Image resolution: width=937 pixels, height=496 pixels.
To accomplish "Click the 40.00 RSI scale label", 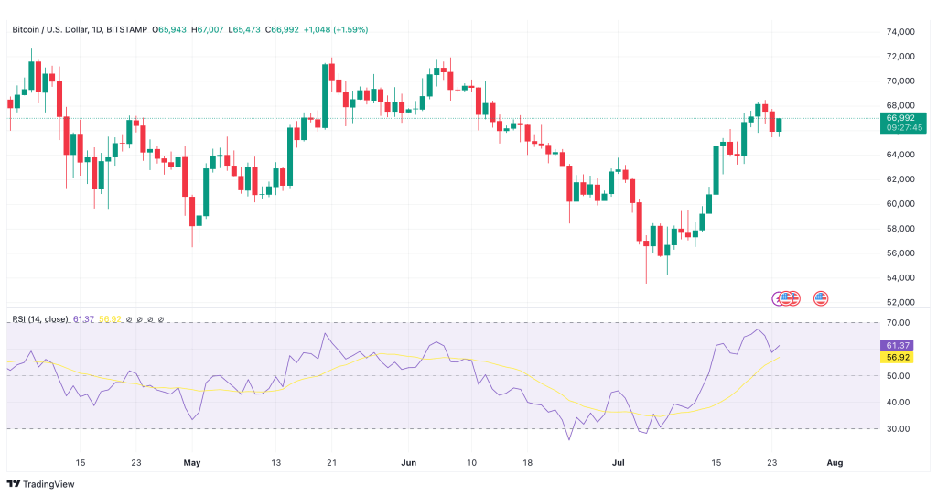I will tap(899, 402).
